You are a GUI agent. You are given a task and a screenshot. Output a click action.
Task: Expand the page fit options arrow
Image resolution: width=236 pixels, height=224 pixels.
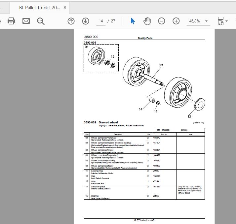(227, 21)
